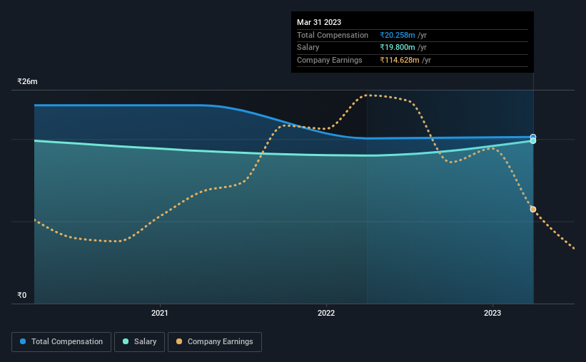Click the Total Compensation label in tooltip
The image size is (586, 362).
coord(333,35)
